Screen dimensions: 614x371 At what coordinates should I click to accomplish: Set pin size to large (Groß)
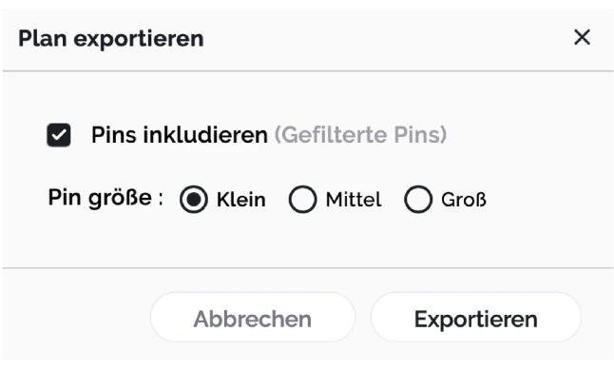418,199
